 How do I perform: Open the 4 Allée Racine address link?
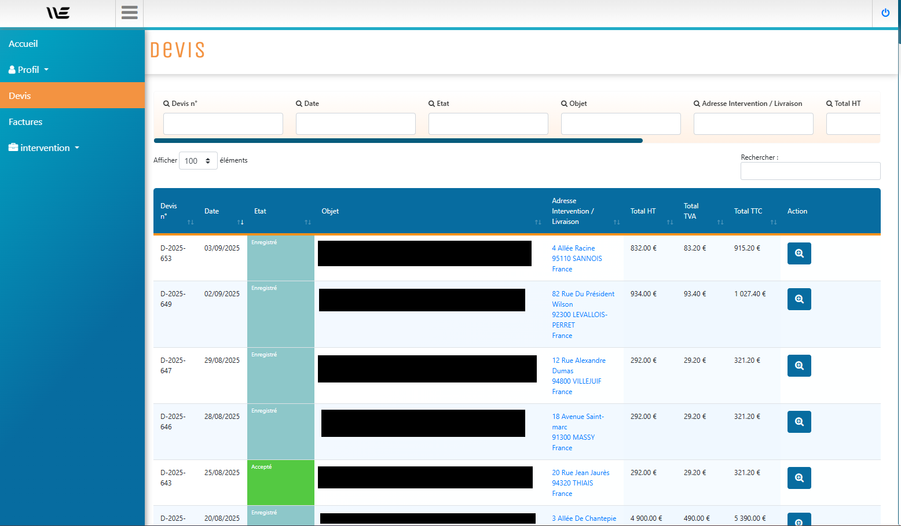pos(573,248)
